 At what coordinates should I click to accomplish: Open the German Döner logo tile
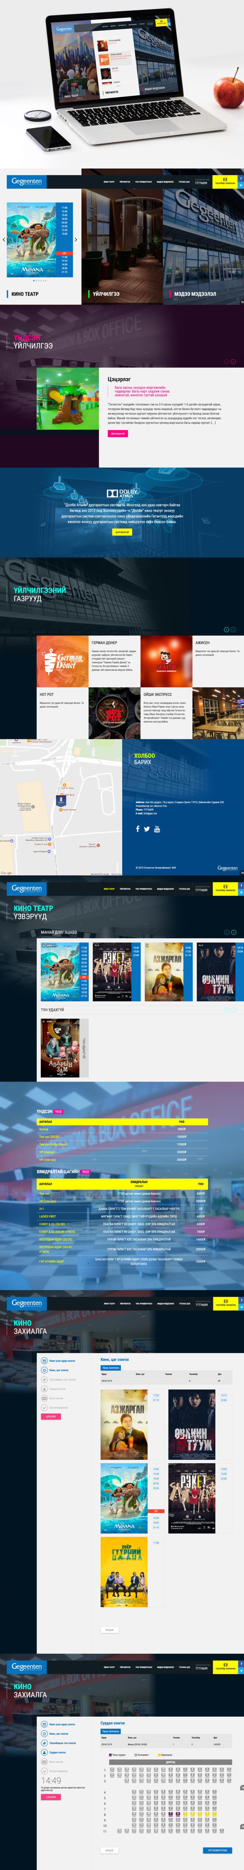[62, 661]
